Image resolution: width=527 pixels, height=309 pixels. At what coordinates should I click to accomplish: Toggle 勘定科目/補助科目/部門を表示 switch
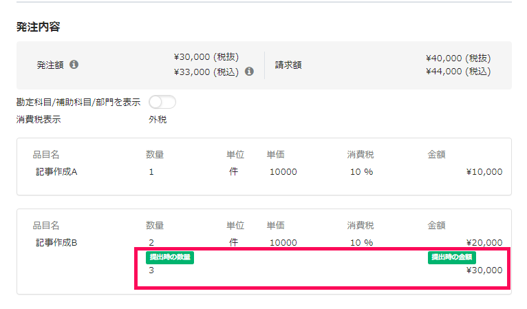pos(162,102)
